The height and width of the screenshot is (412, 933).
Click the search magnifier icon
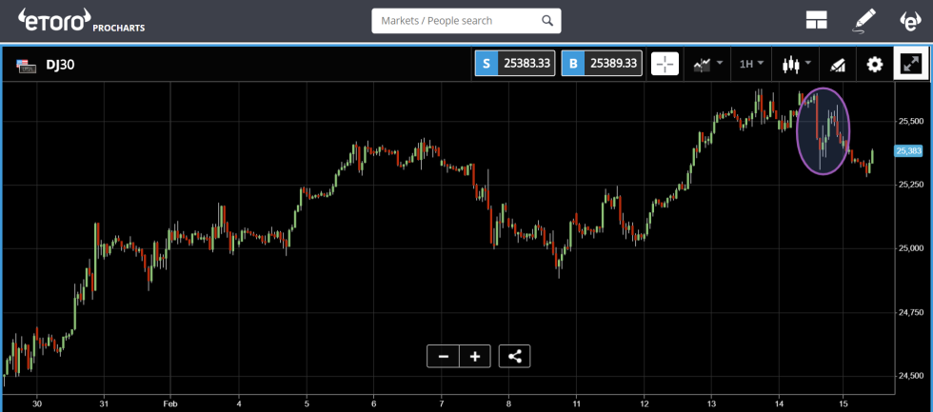[x=546, y=20]
